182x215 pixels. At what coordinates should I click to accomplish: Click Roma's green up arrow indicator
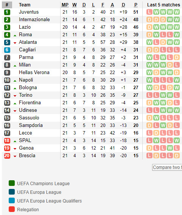15,36
